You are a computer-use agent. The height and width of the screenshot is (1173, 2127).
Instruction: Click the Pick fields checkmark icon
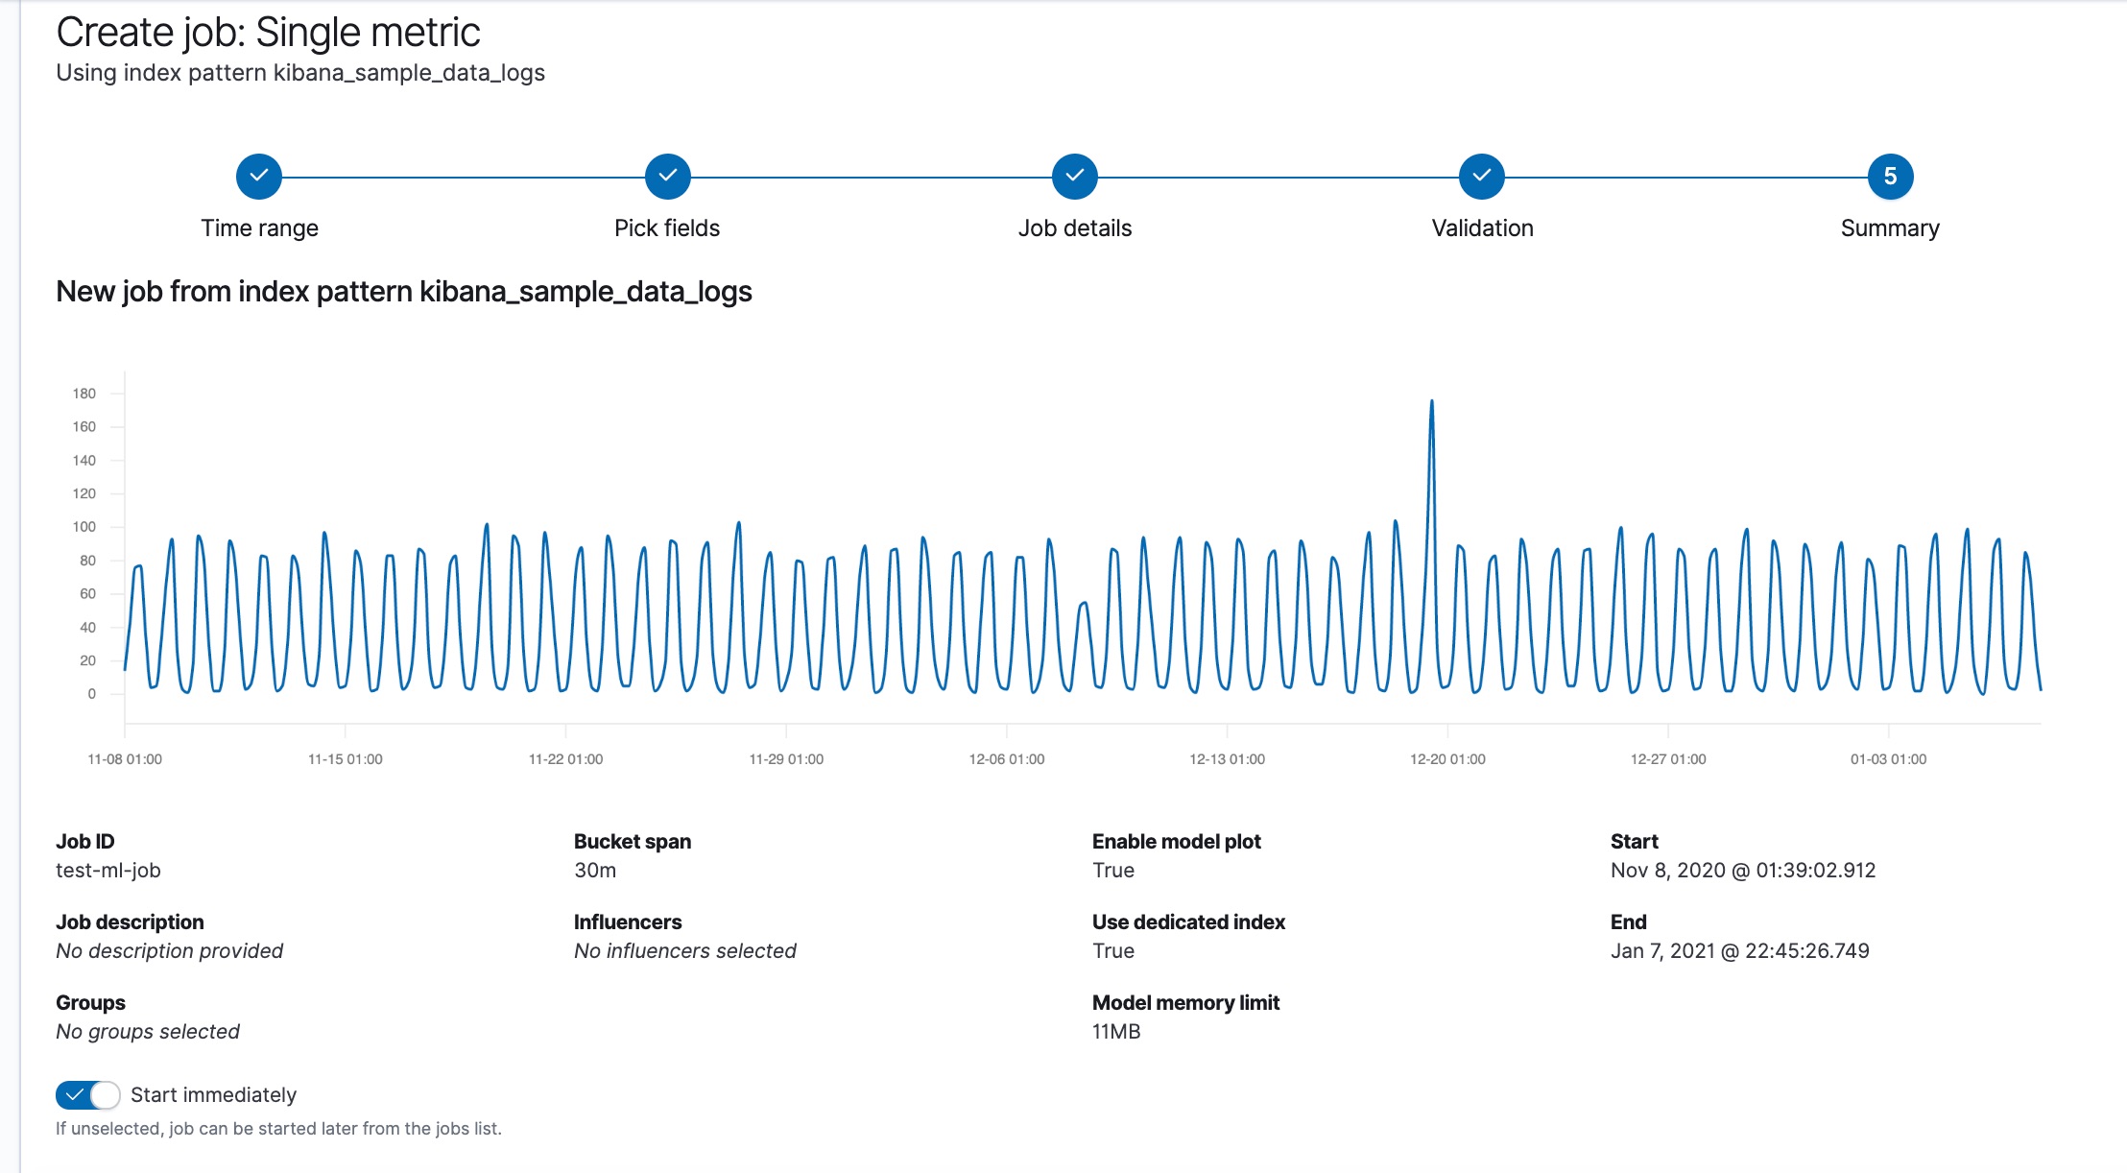667,176
